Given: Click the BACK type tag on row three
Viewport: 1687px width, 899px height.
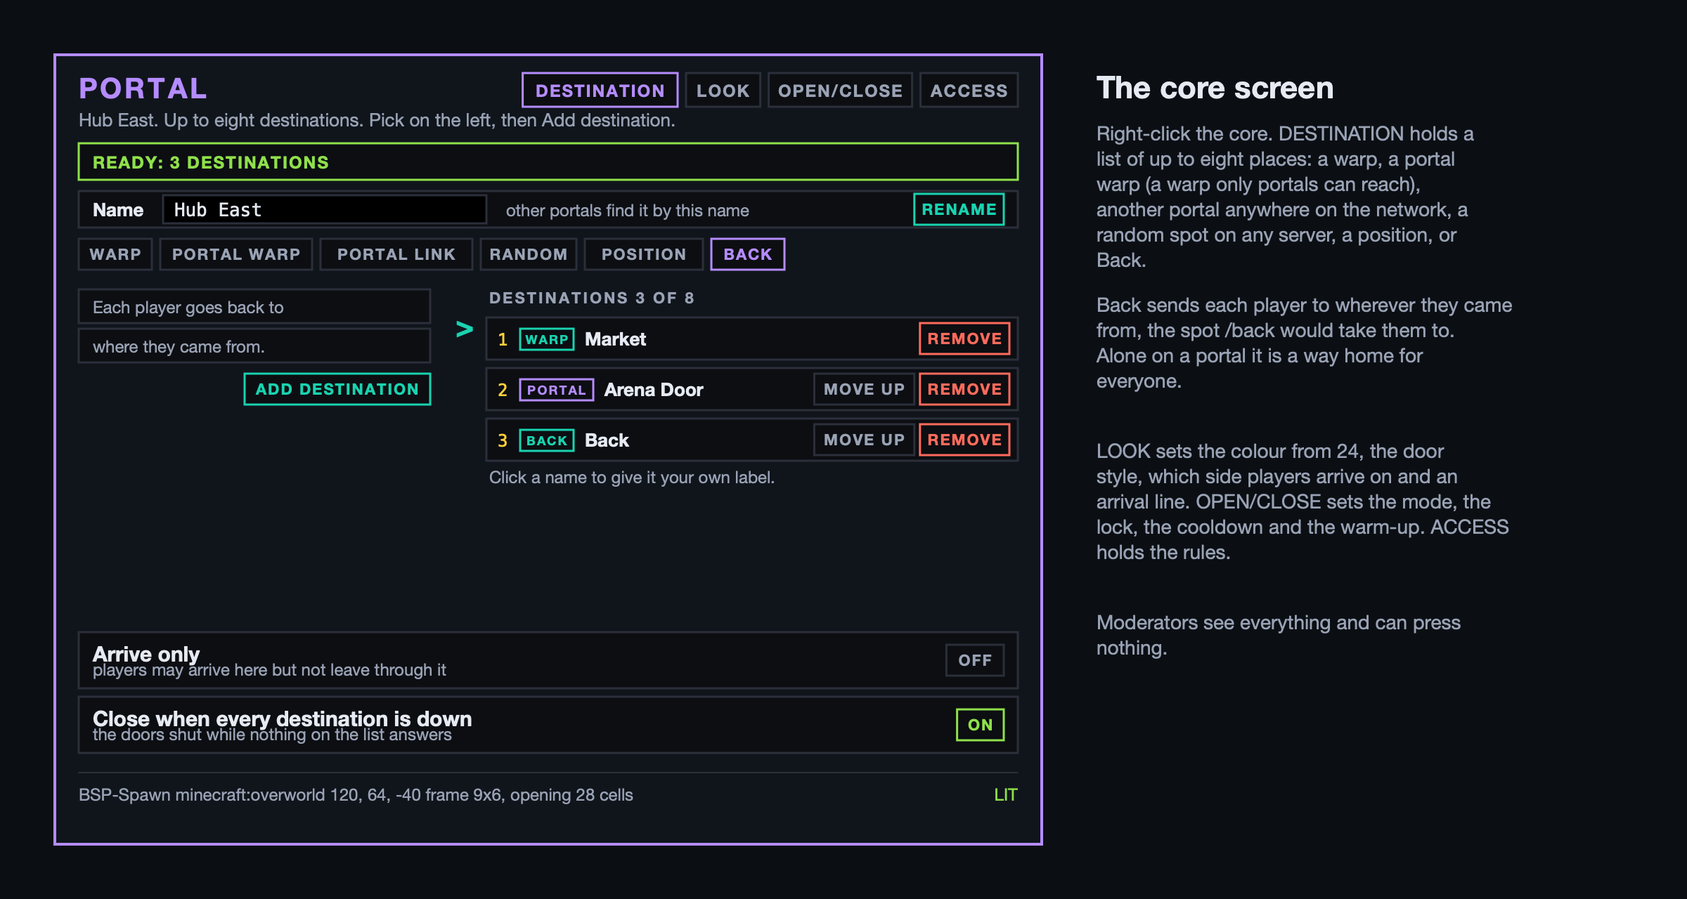Looking at the screenshot, I should coord(546,440).
